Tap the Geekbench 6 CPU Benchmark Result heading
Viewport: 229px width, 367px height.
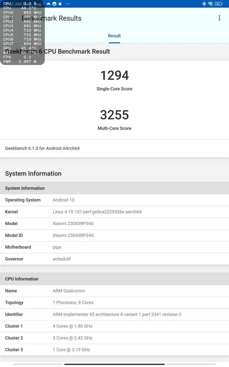point(58,52)
